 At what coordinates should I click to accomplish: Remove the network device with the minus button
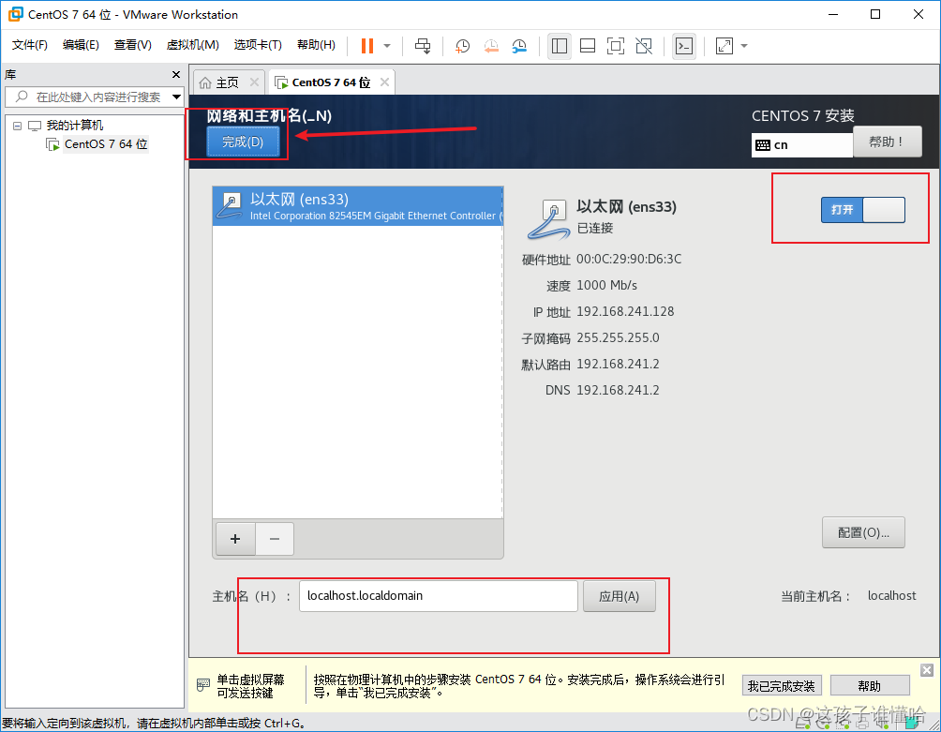(x=275, y=539)
